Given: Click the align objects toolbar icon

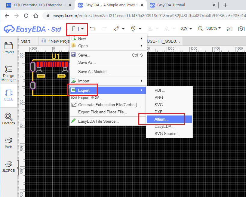Looking at the screenshot, I should click(x=150, y=29).
